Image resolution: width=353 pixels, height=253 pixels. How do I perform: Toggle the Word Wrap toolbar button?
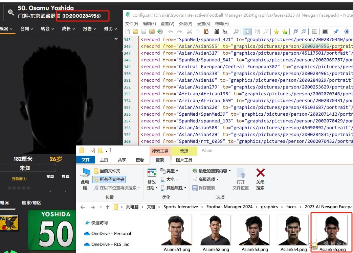click(247, 32)
